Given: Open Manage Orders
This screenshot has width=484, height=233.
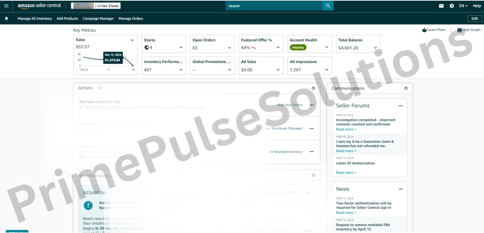Looking at the screenshot, I should click(x=131, y=18).
